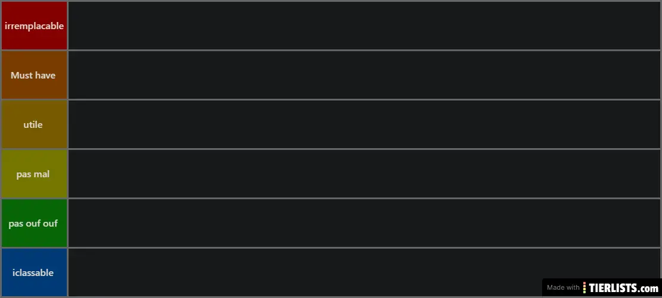The height and width of the screenshot is (298, 662).
Task: Click the divider between utile and pas mal rows
Action: click(364, 149)
